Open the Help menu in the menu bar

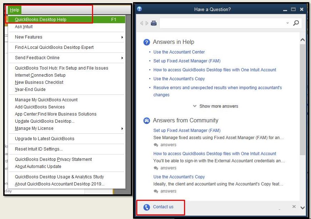15,10
